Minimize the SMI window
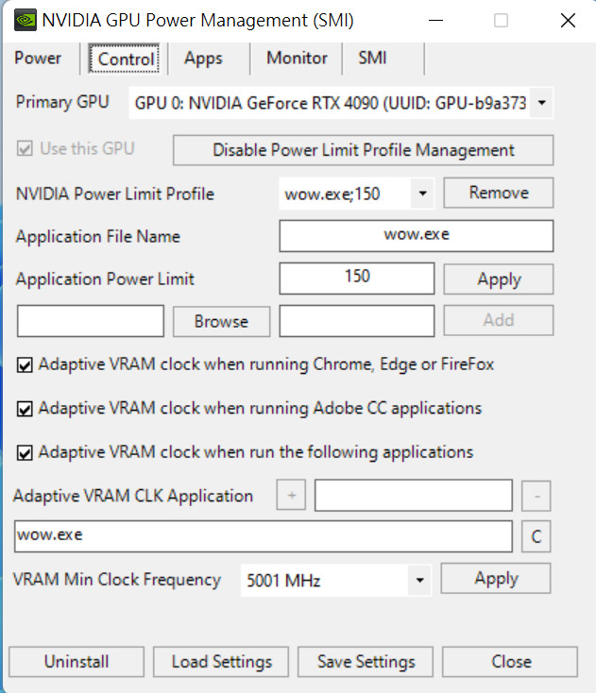Screen dimensions: 596x693 coord(435,21)
